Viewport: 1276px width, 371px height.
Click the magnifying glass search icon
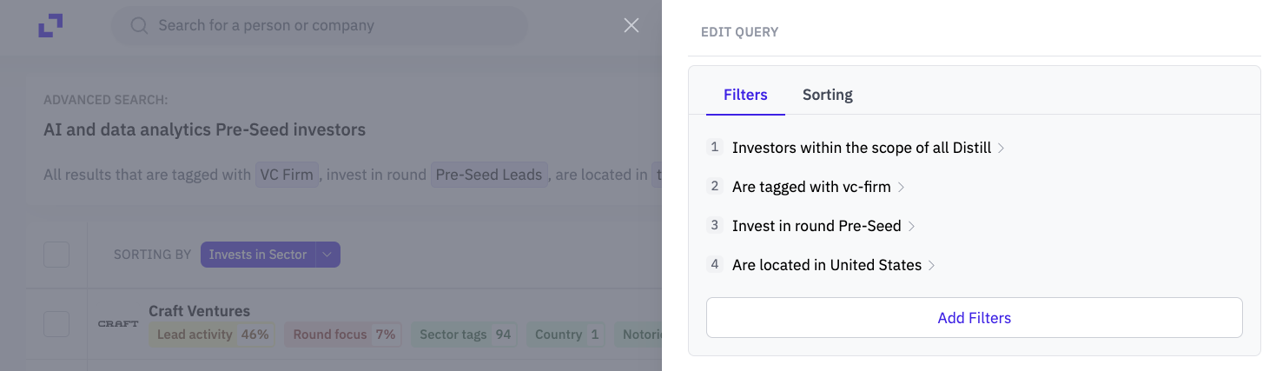[139, 25]
